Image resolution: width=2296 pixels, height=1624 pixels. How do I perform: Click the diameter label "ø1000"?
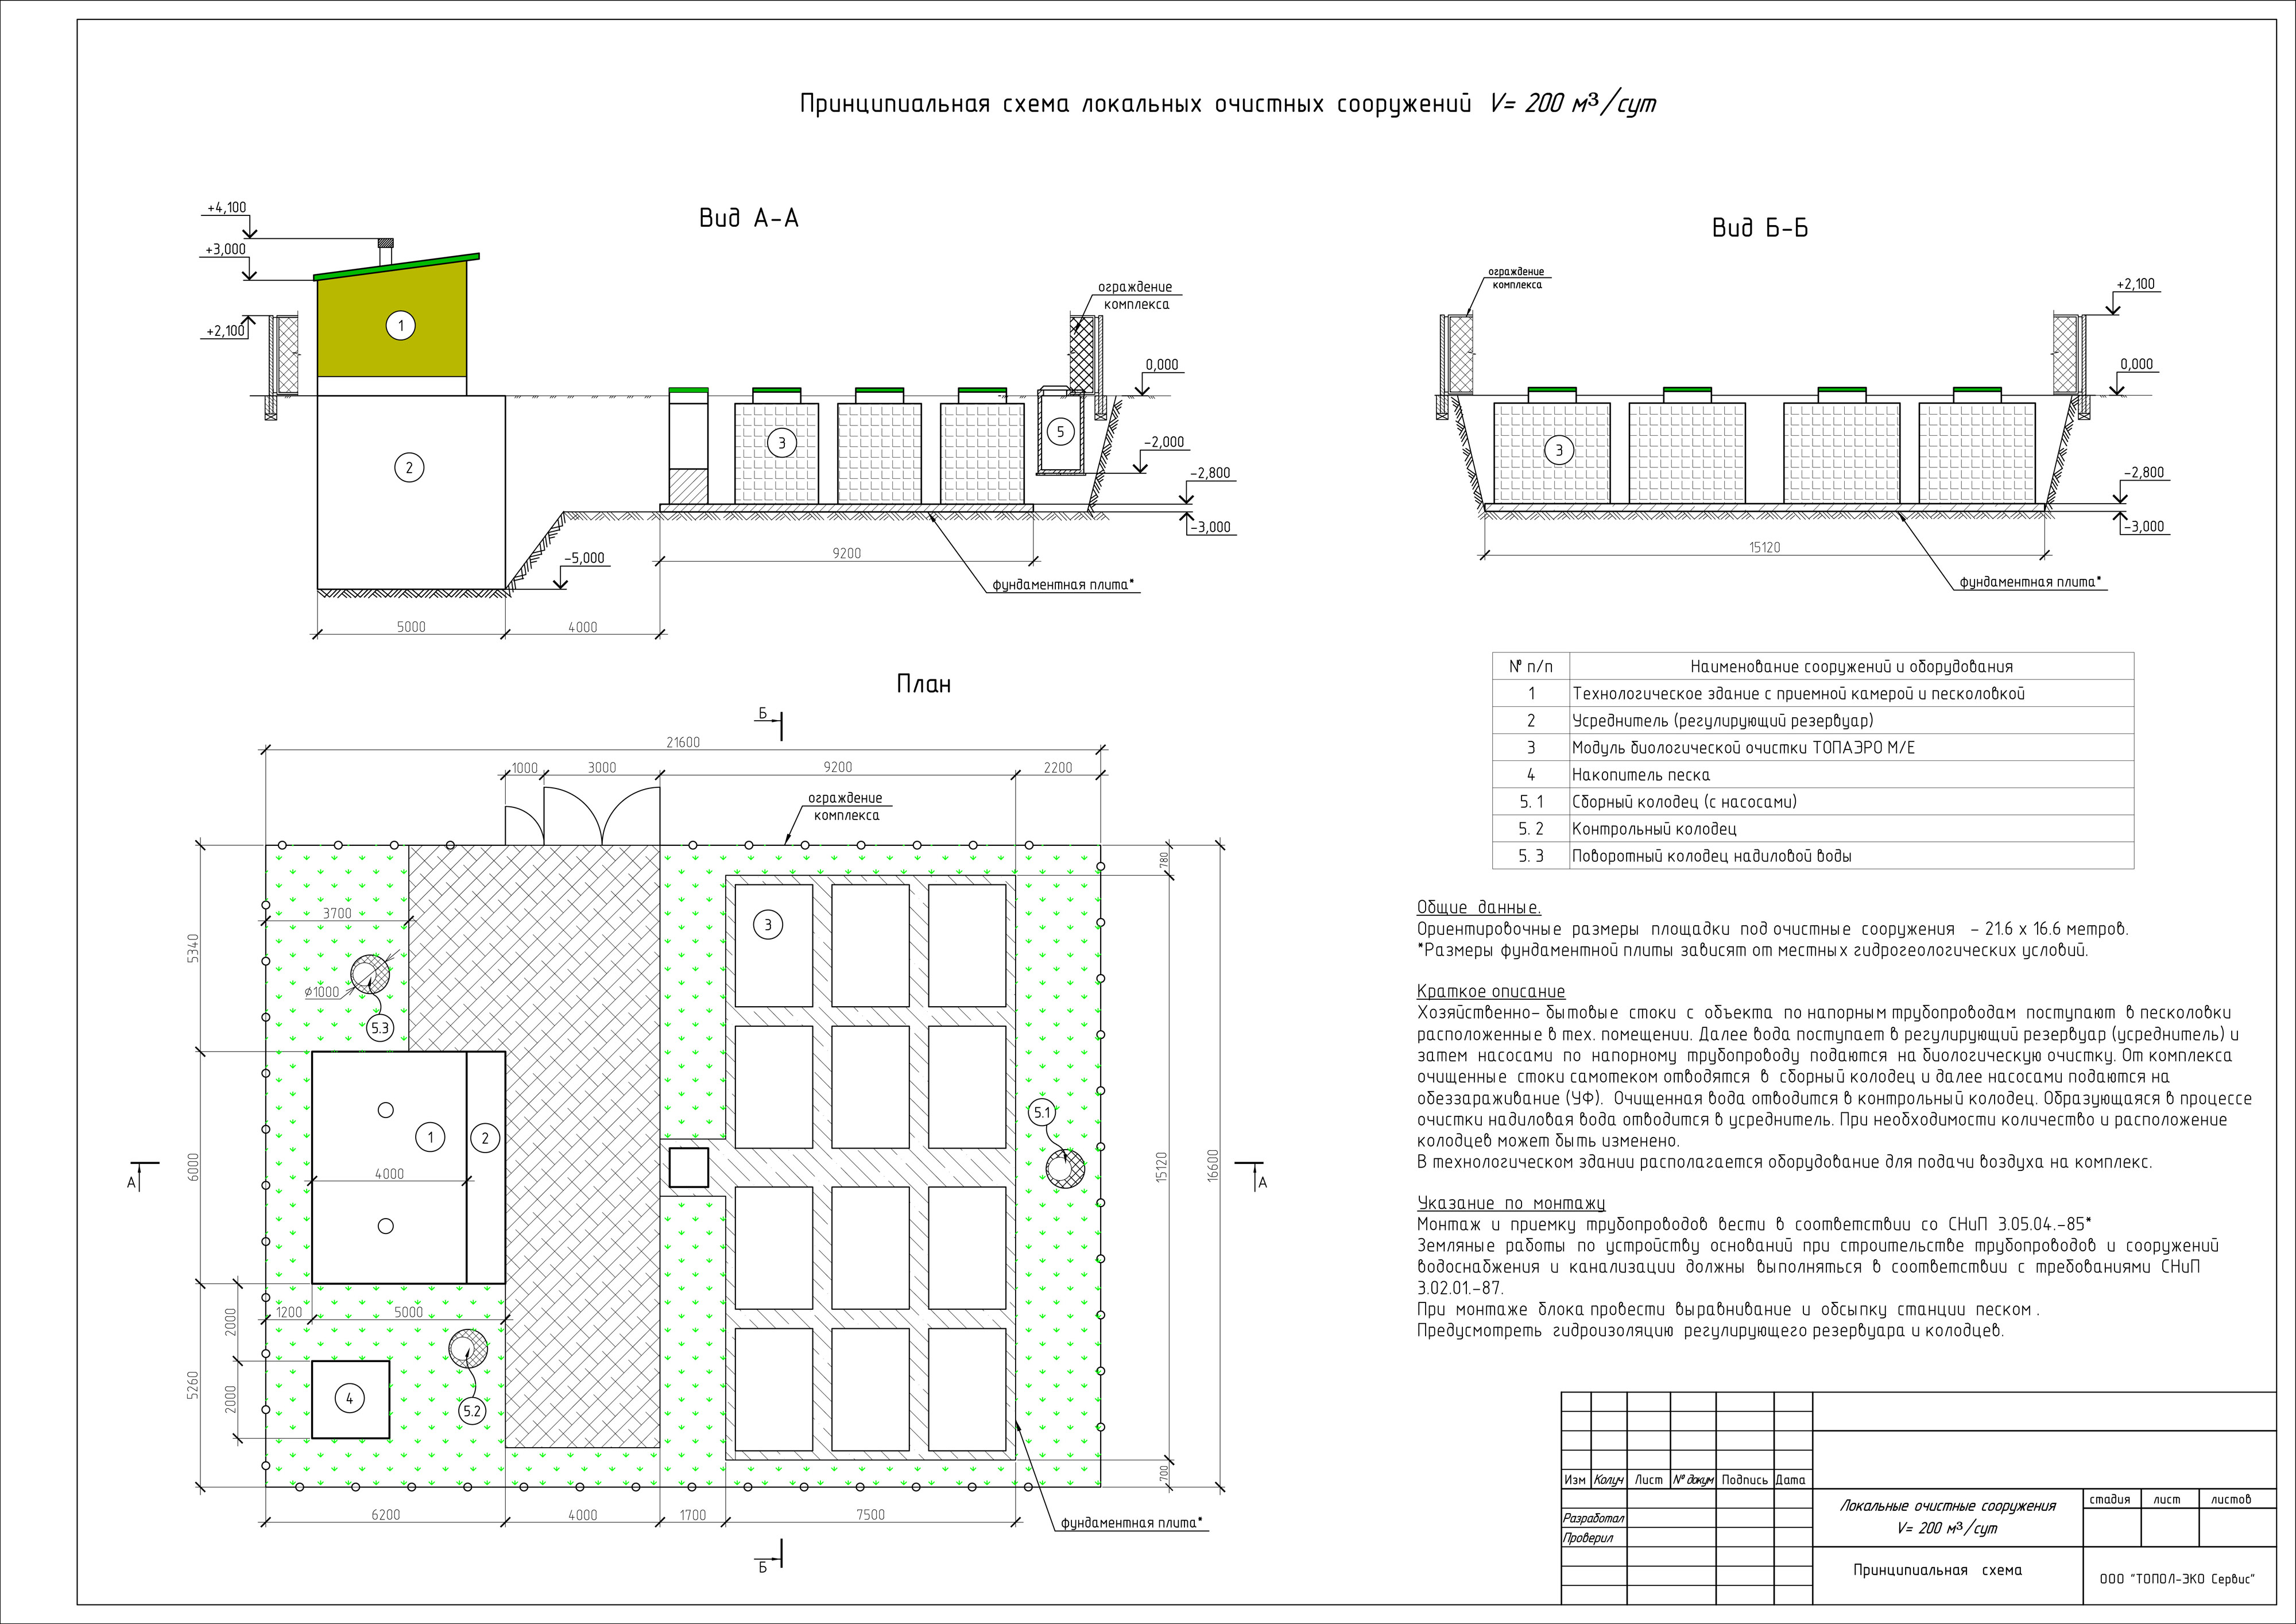point(323,992)
